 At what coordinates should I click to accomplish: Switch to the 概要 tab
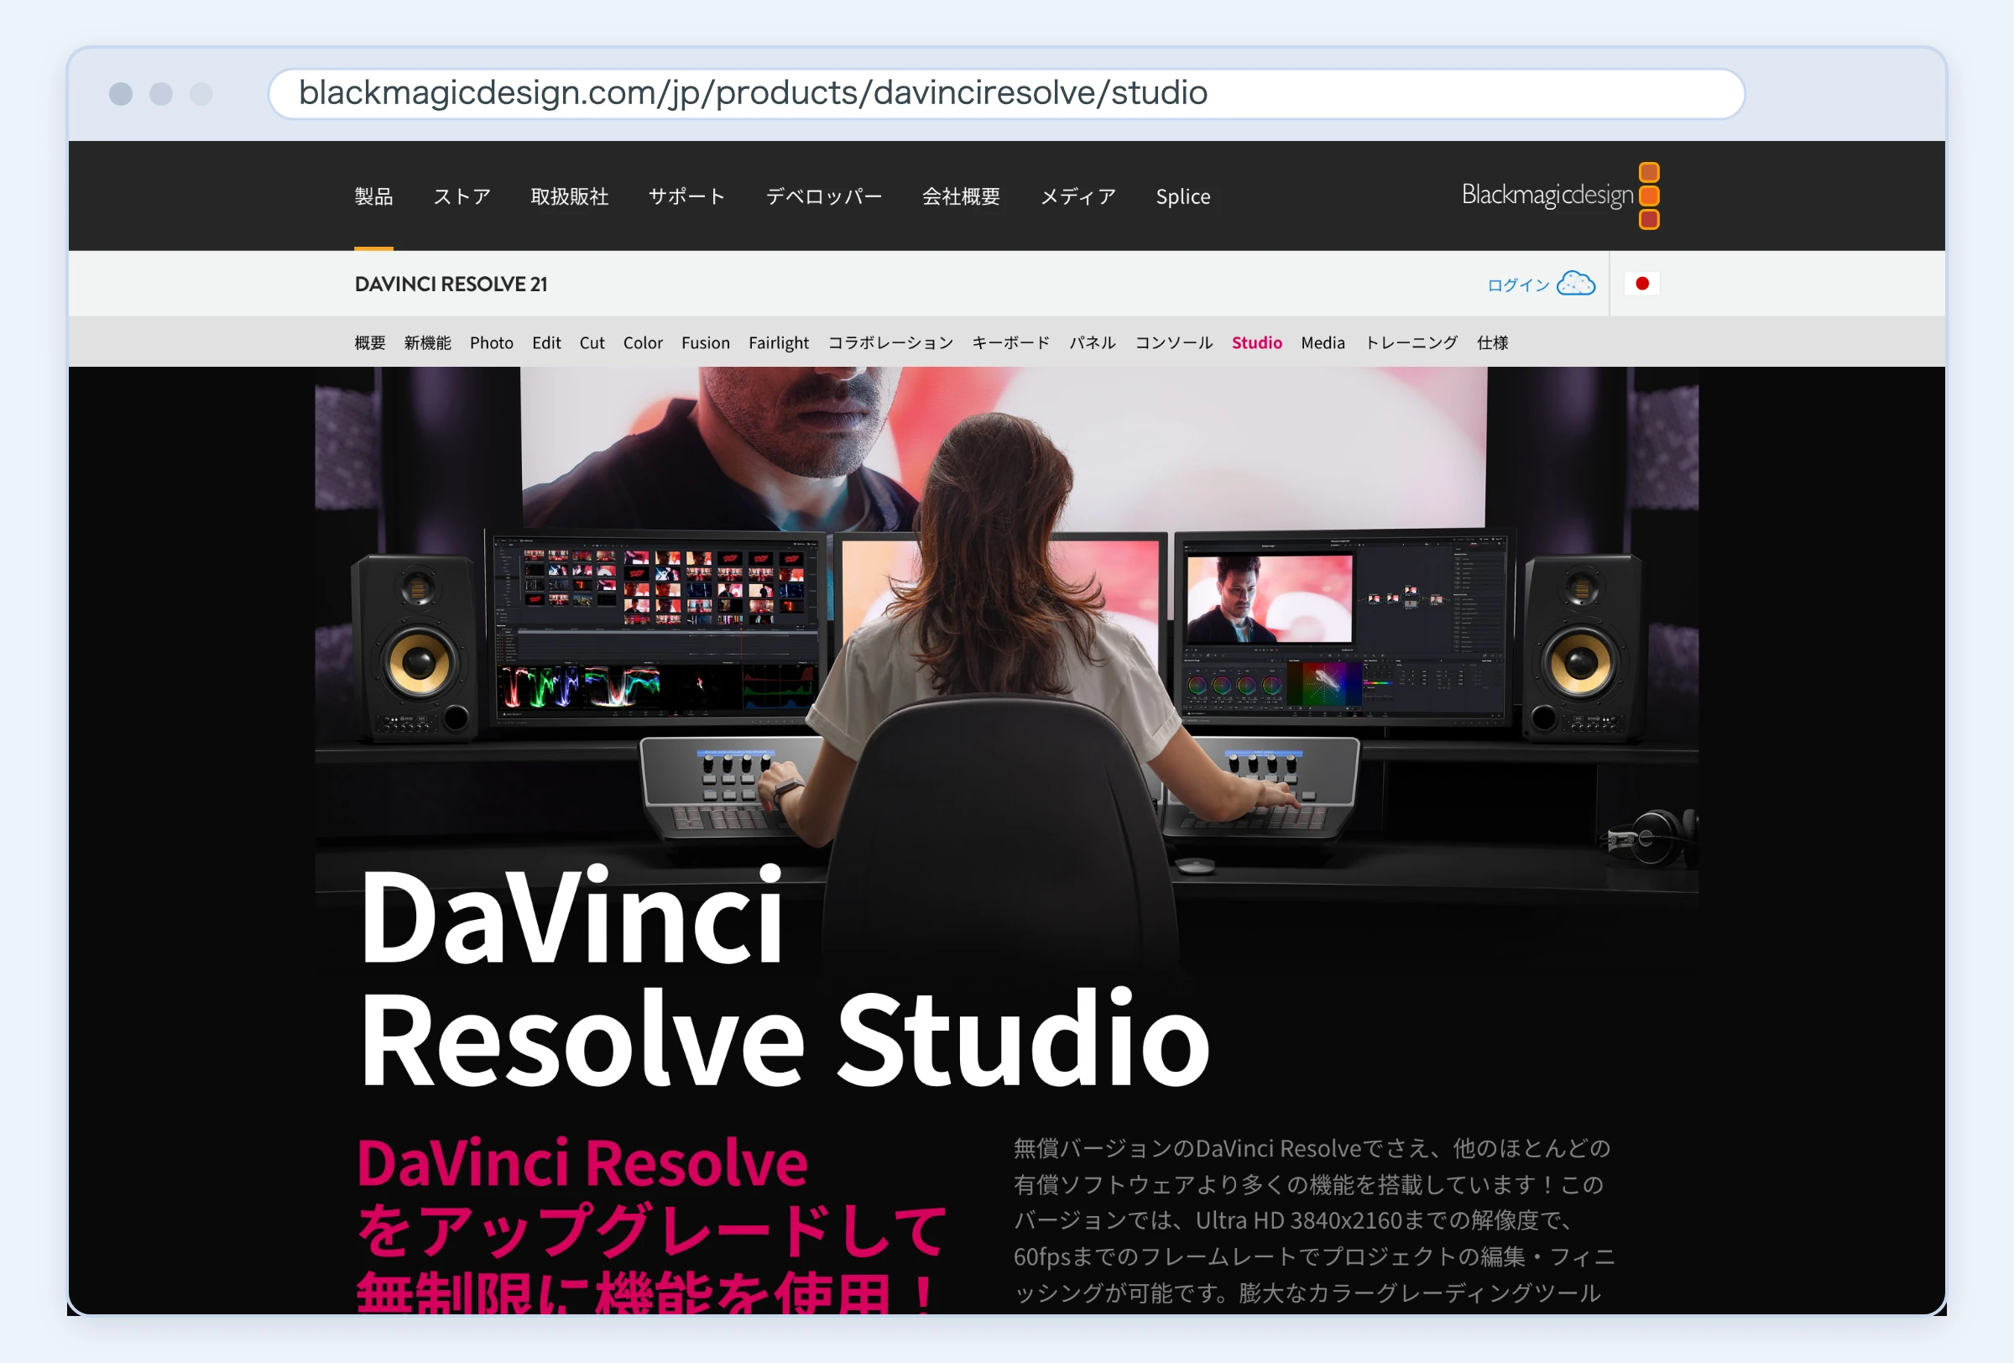pos(370,342)
